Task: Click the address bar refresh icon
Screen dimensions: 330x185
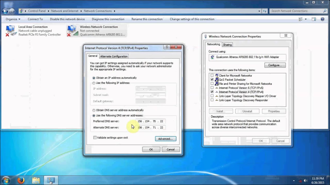Action: coord(265,11)
